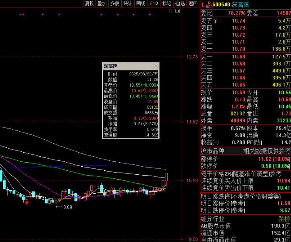291x242 pixels.
Task: Click 明日涨停价 reference value 11.69
Action: (284, 203)
